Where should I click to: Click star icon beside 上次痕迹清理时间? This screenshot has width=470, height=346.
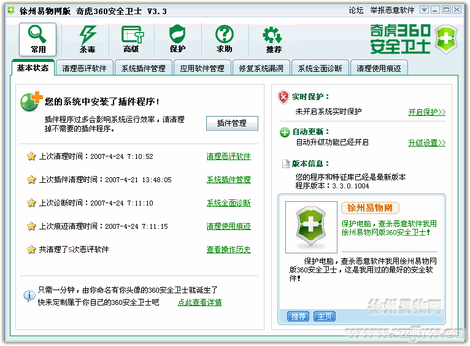(x=31, y=226)
